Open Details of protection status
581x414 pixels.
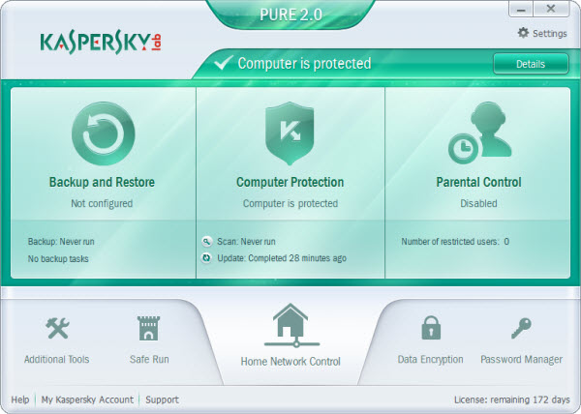click(531, 64)
